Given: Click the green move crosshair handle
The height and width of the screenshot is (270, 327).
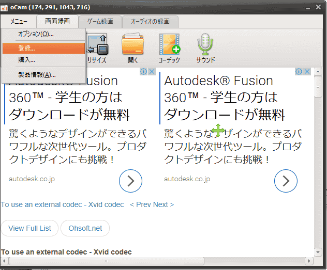Looking at the screenshot, I should [218, 131].
